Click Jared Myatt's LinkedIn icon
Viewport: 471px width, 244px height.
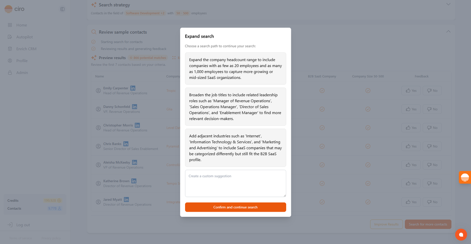tap(126, 199)
